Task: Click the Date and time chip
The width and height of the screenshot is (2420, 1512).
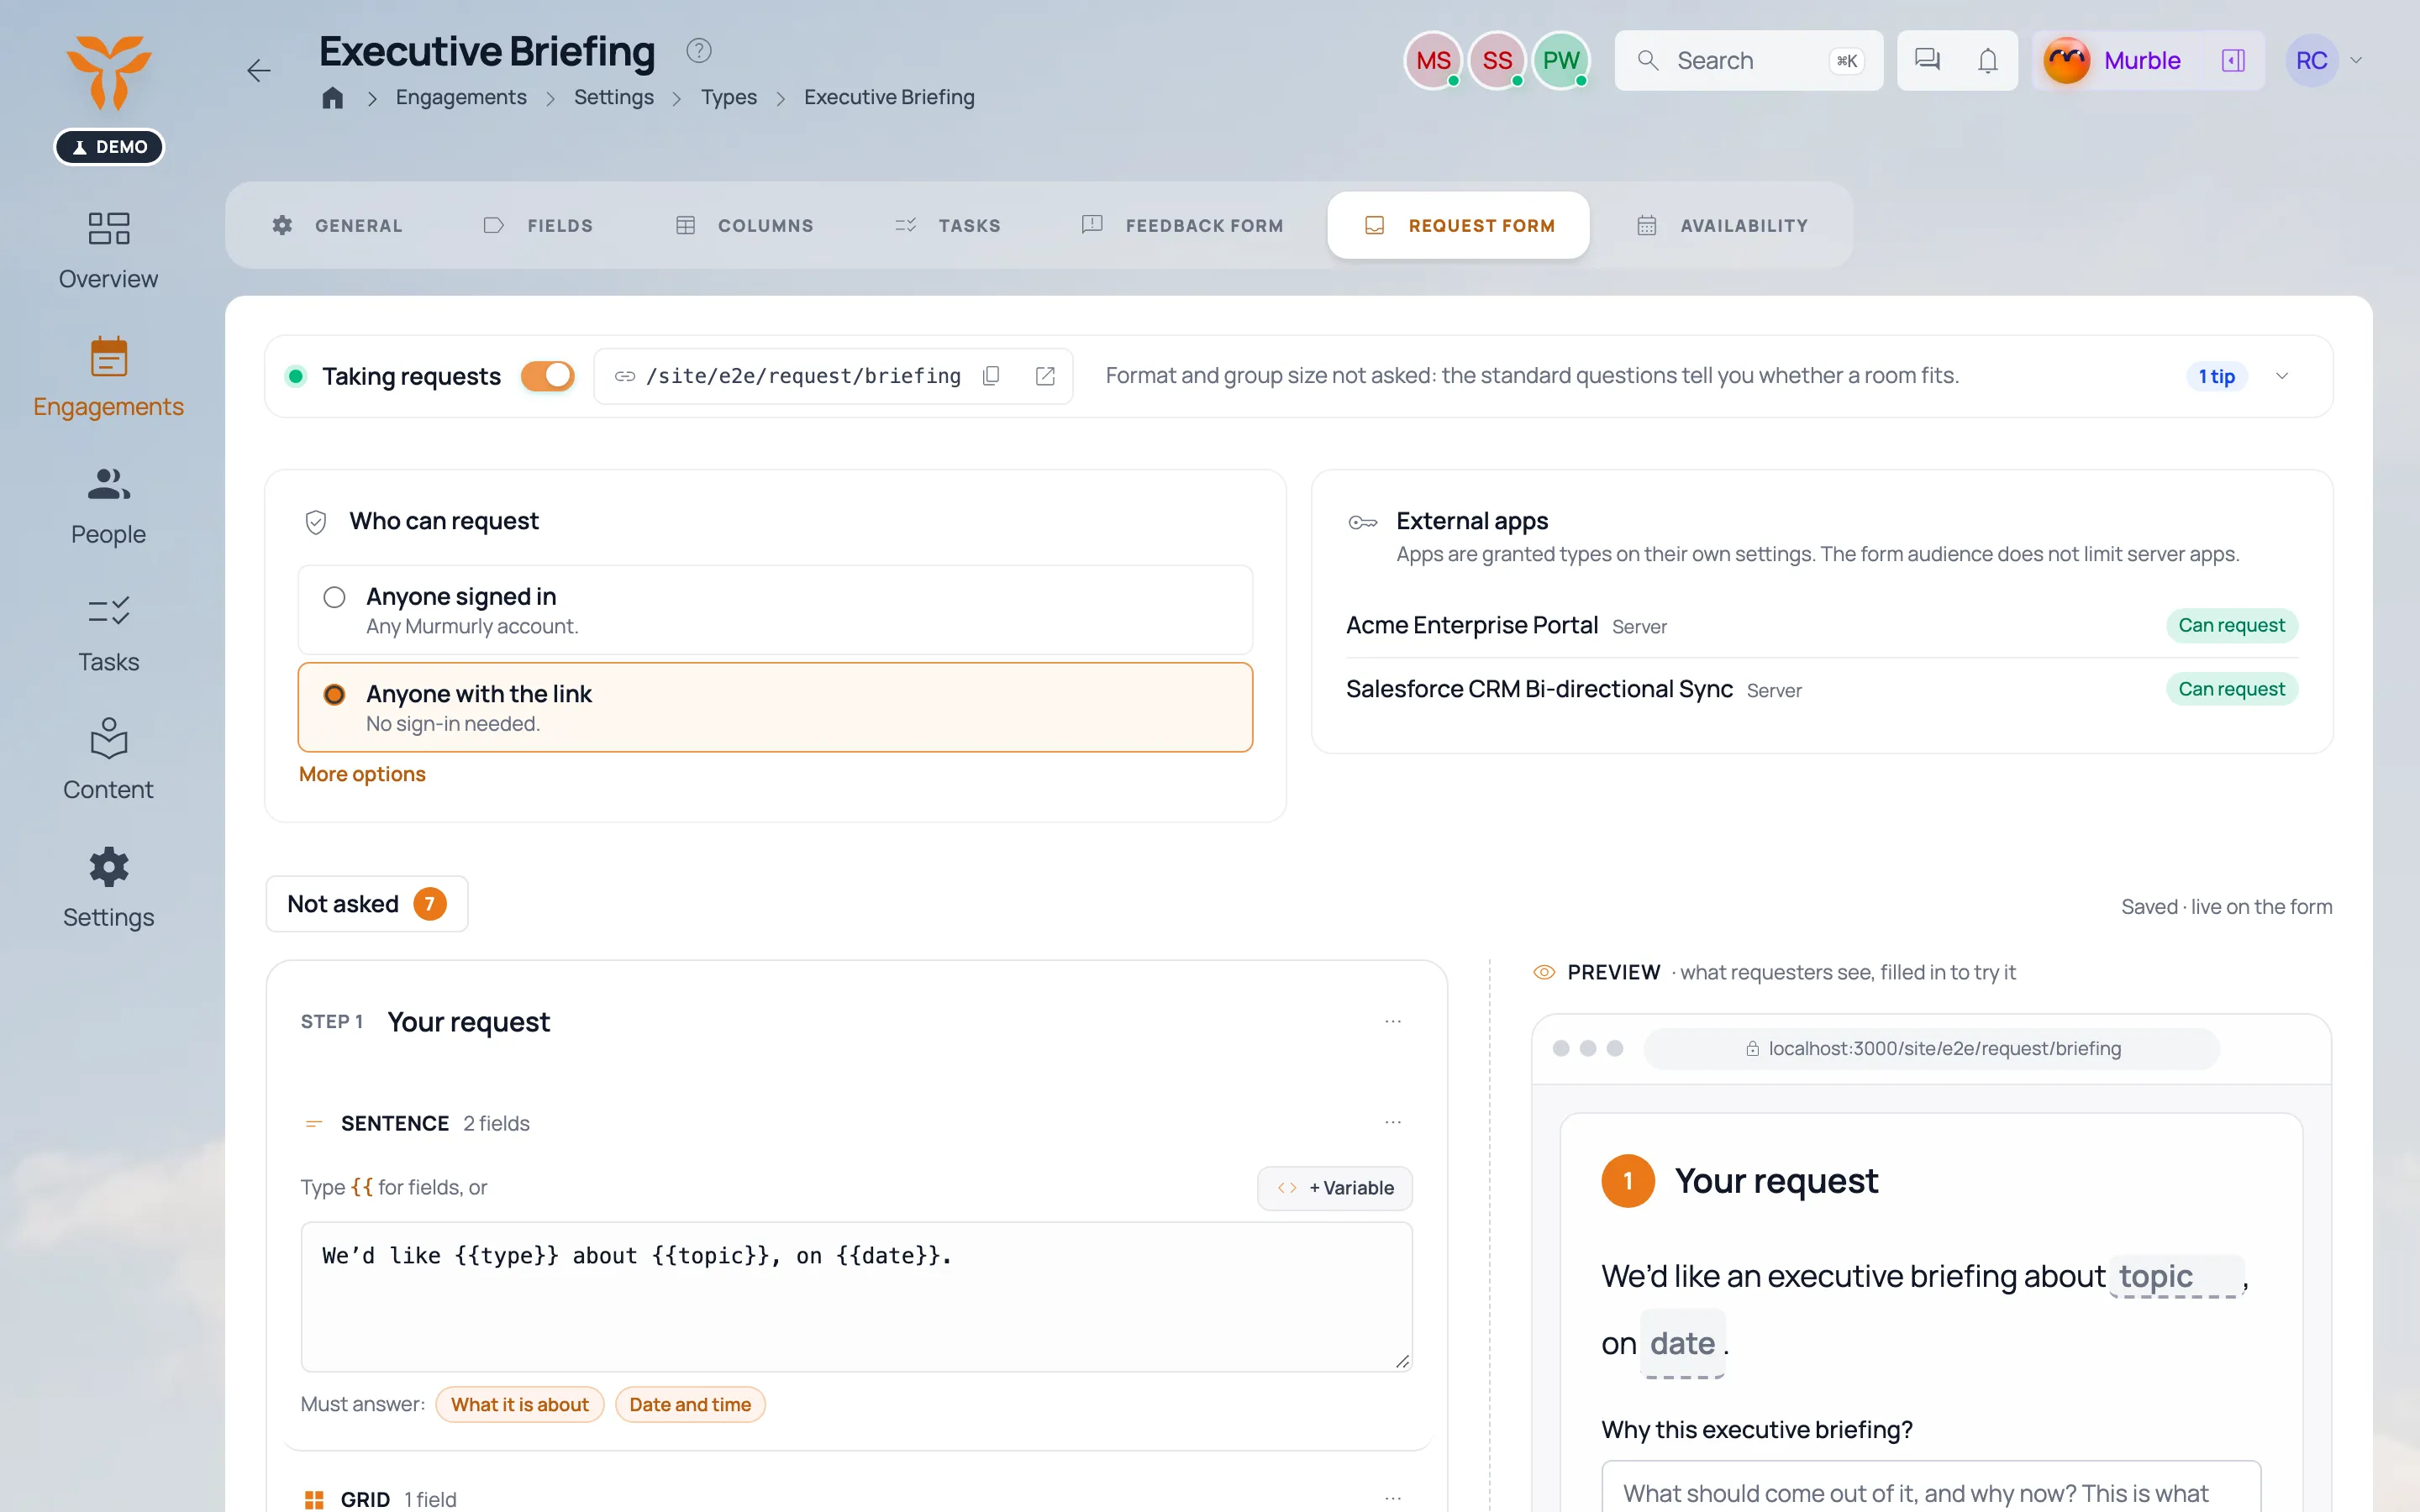Action: pyautogui.click(x=690, y=1404)
